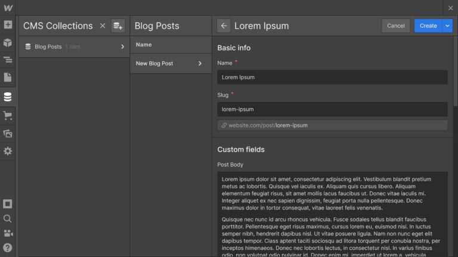This screenshot has width=458, height=257.
Task: Create a new CMS collection
Action: coord(118,26)
